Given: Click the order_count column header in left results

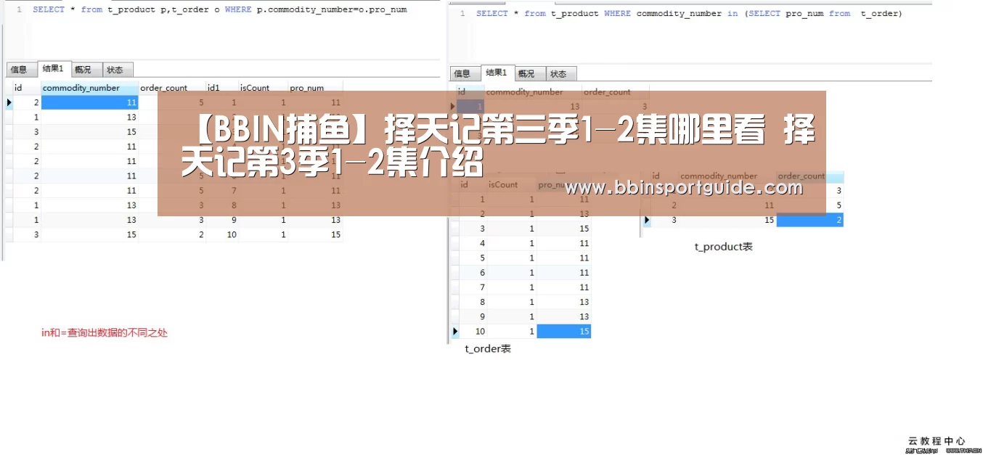Looking at the screenshot, I should click(x=172, y=88).
